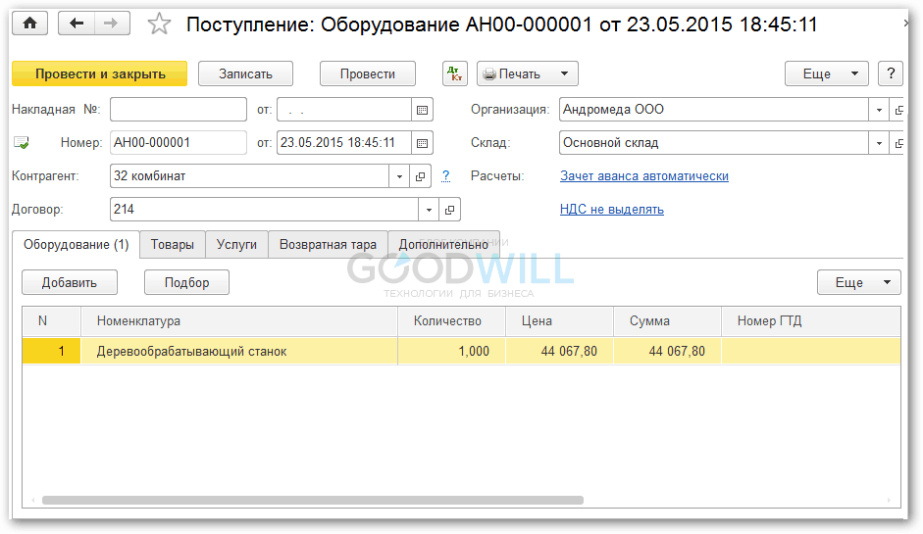Click Добавить to add a row

click(70, 282)
